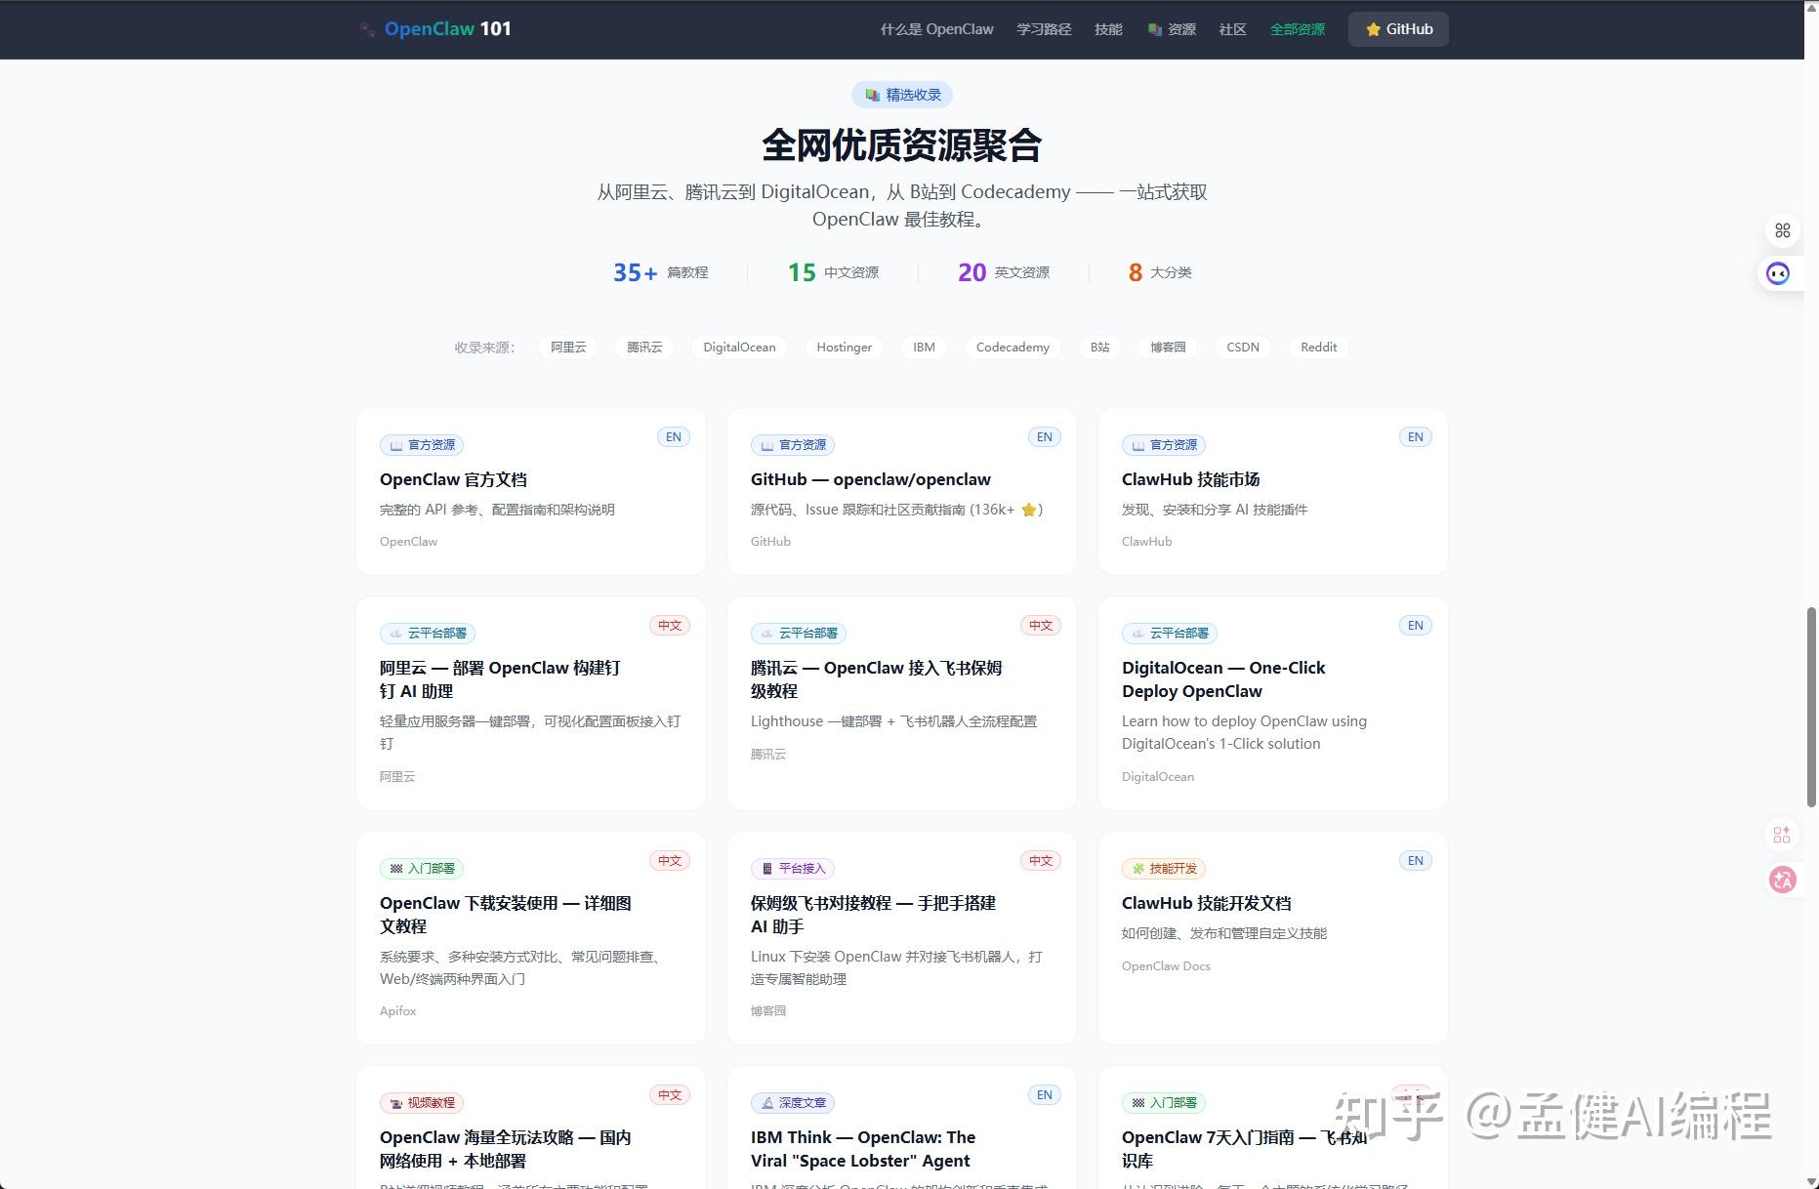Select the Reddit source chip

click(x=1318, y=348)
